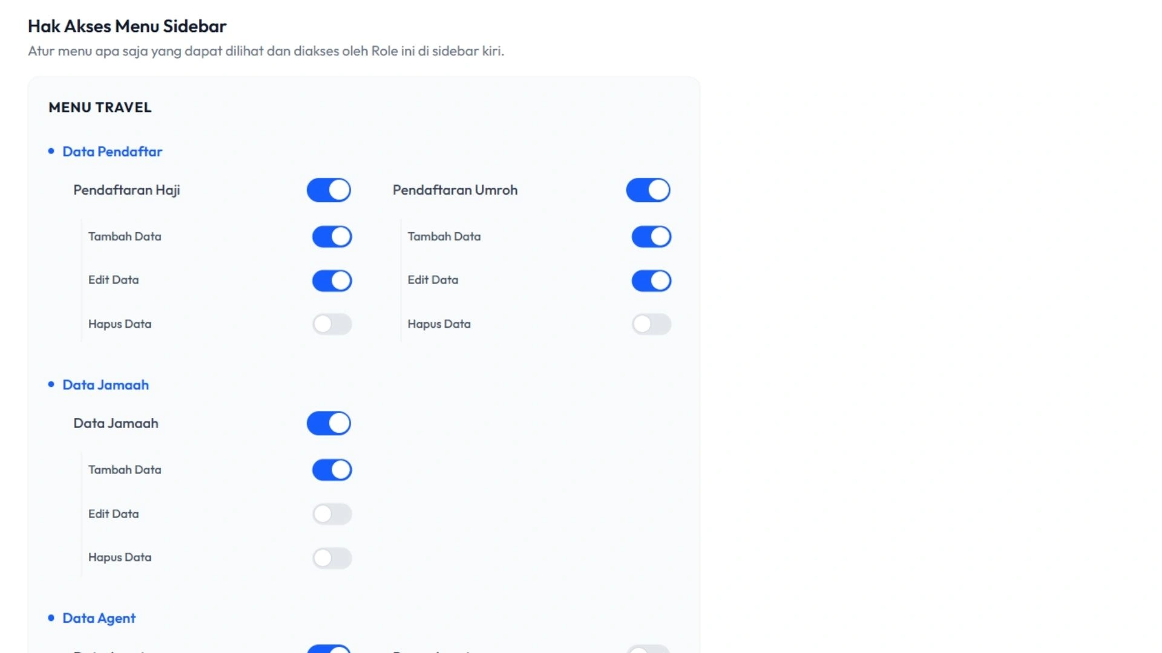This screenshot has width=1162, height=653.
Task: Click the Pendaftaran Umroh label text
Action: click(455, 190)
